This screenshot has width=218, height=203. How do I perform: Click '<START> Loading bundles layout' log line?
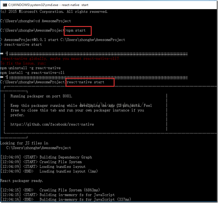(x=43, y=167)
